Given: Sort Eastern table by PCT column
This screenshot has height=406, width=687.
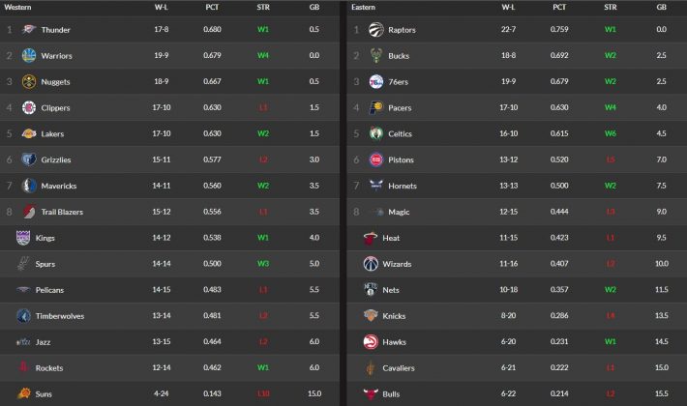Looking at the screenshot, I should point(558,7).
